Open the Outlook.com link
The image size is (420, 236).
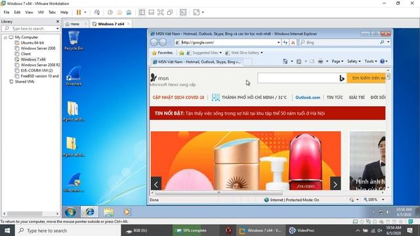(308, 98)
